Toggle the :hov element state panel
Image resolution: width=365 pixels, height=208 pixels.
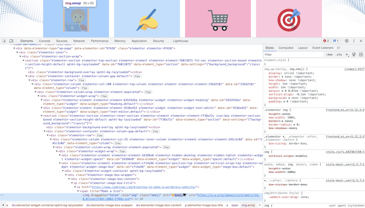(x=329, y=55)
